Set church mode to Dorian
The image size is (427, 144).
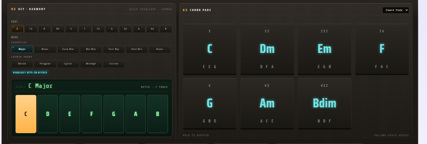pos(22,63)
